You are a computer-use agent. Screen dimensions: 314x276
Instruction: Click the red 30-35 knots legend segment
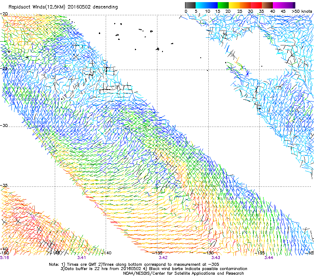coord(256,5)
